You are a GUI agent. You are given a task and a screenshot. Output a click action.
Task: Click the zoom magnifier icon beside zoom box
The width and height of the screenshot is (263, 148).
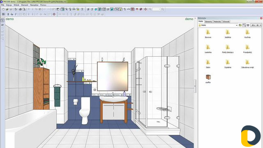(163, 9)
